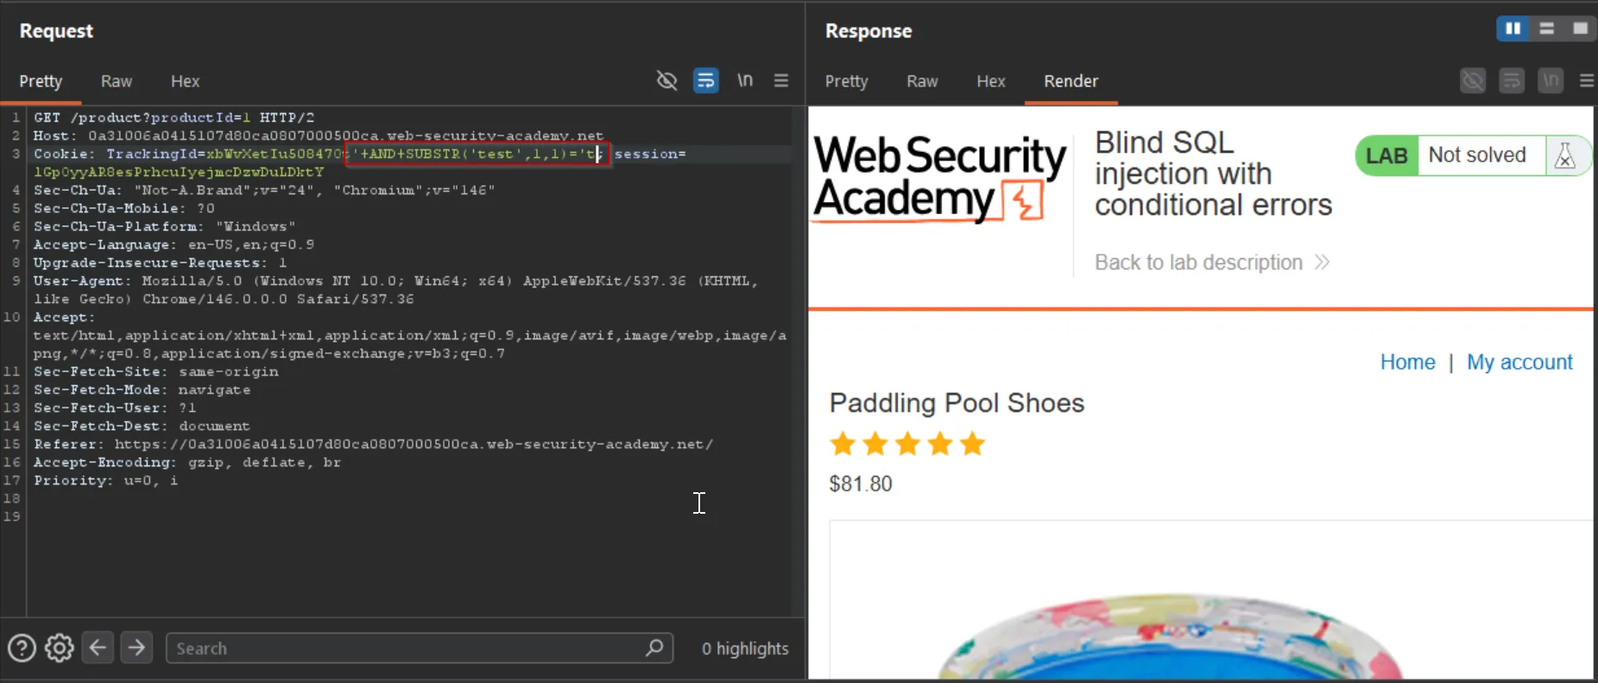
Task: Switch Response view to Raw tab
Action: (922, 81)
